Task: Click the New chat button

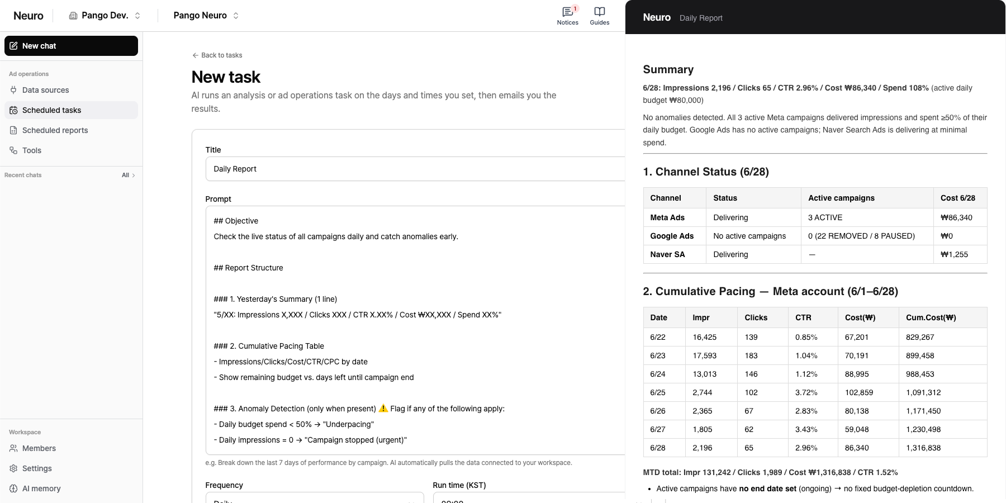Action: tap(71, 46)
